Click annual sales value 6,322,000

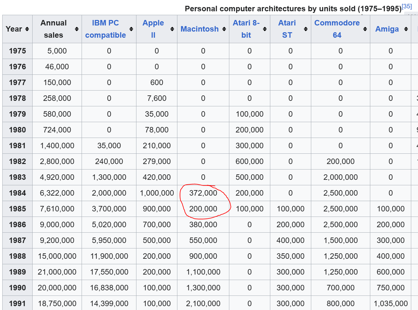57,193
